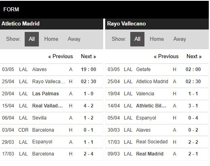
Task: Go to Next Atletico Madrid matches
Action: [89, 56]
